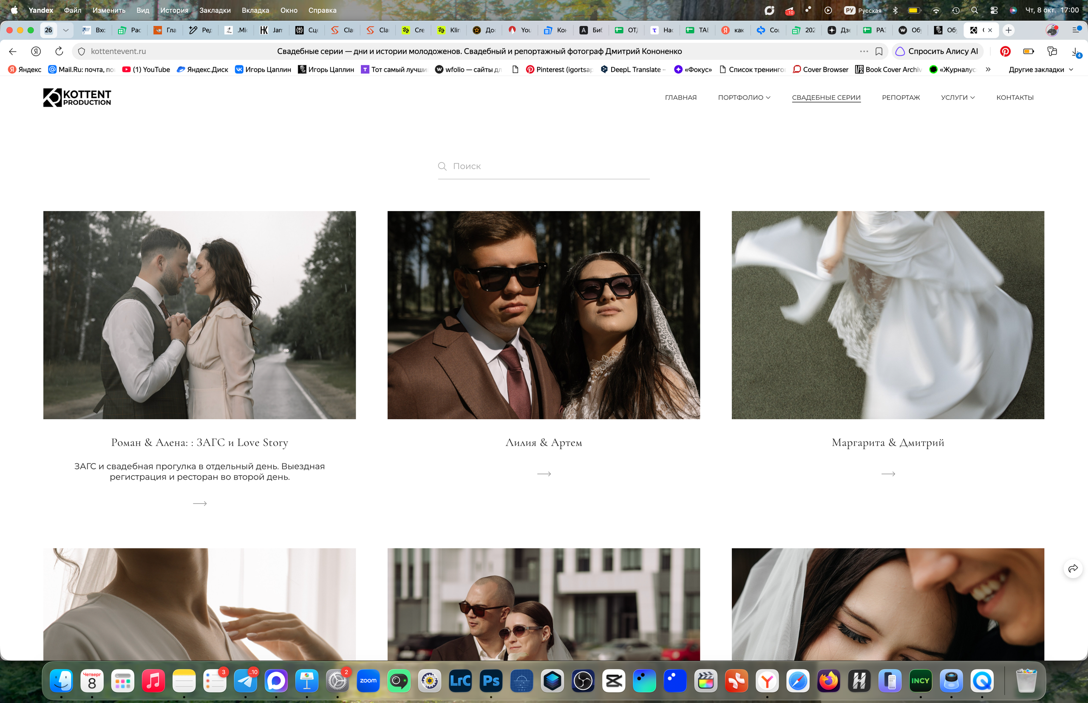
Task: Switch to the YouTube browser tab
Action: click(x=520, y=30)
